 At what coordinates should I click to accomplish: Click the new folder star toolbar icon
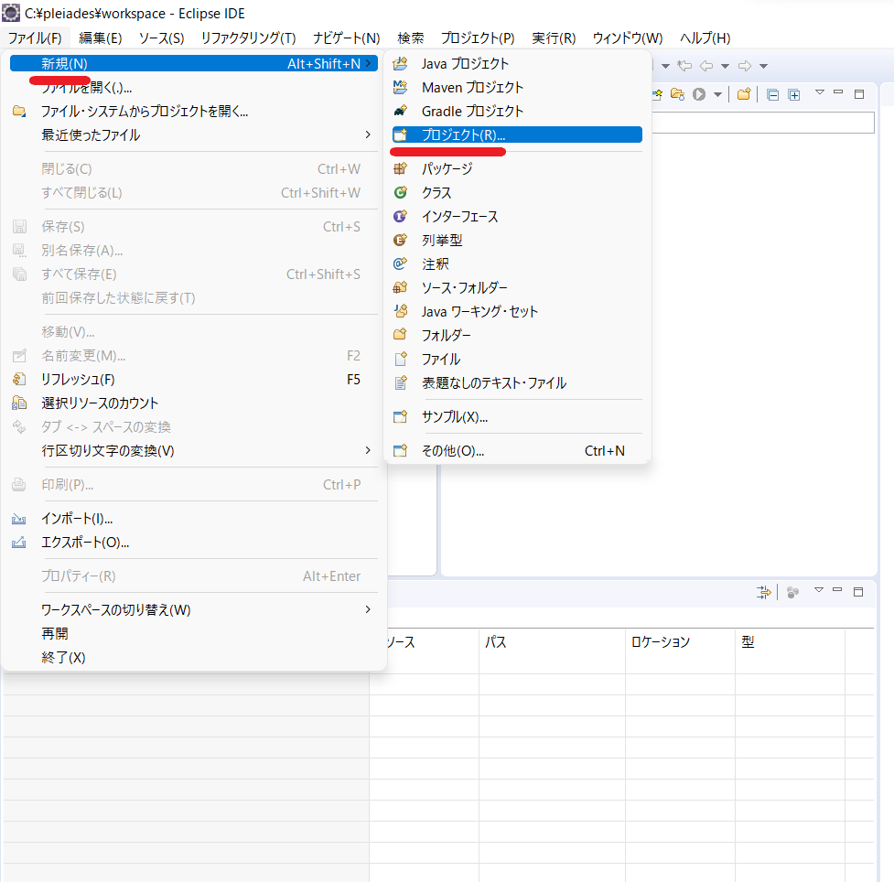tap(744, 94)
